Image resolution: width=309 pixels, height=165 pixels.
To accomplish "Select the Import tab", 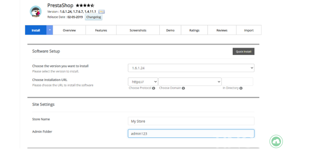I will point(249,30).
